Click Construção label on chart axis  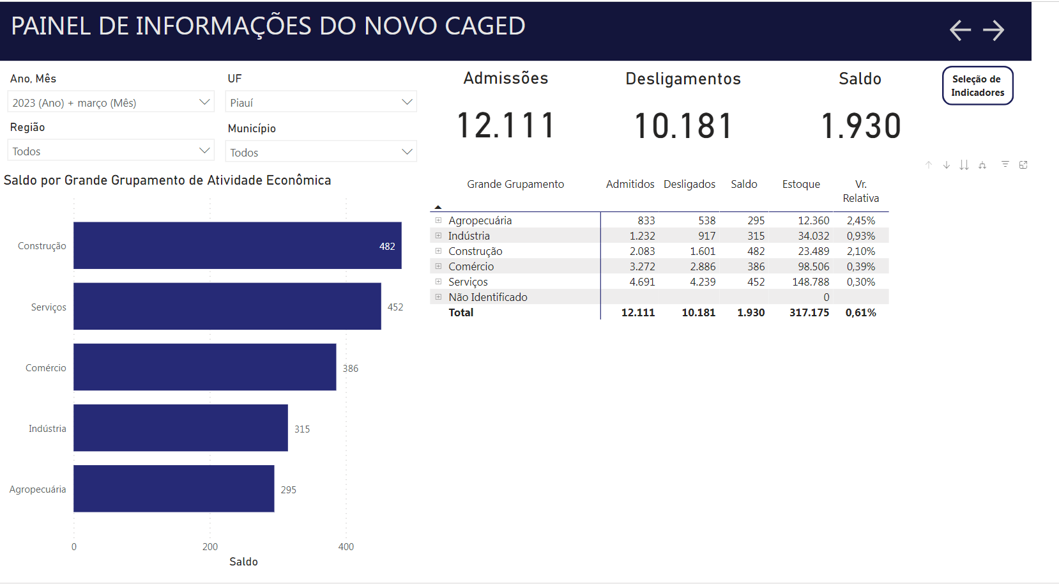(42, 246)
